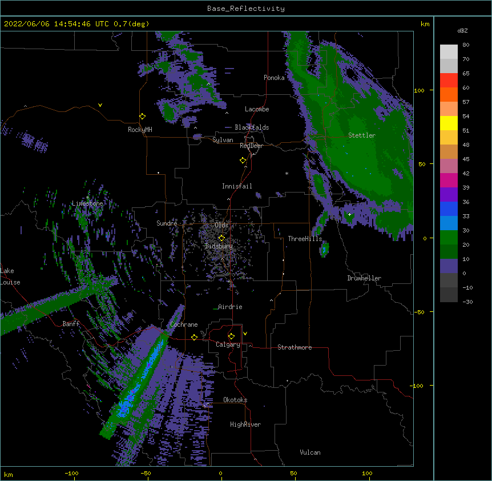
Task: Click the -100 tick on bottom axis
Action: click(72, 474)
